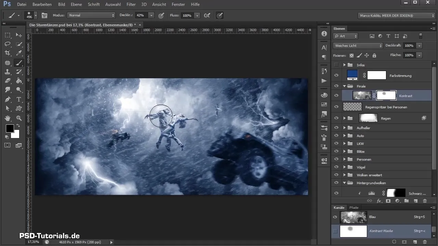438x246 pixels.
Task: Show the Kontrast Maske channel
Action: point(335,231)
